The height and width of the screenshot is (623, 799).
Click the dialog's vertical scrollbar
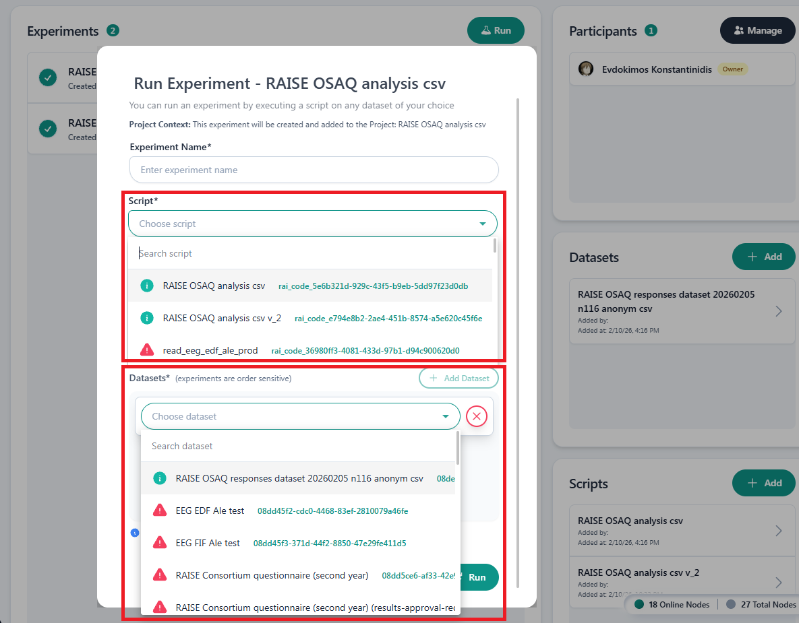518,337
